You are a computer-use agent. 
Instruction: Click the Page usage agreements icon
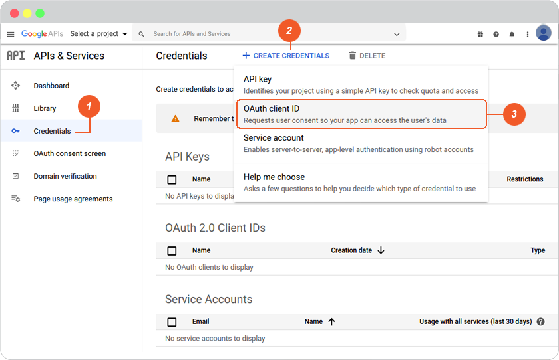[x=15, y=199]
